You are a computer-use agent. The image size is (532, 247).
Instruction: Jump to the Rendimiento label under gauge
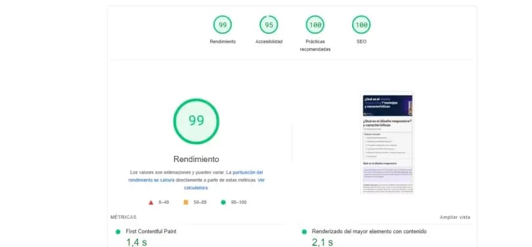click(x=223, y=42)
